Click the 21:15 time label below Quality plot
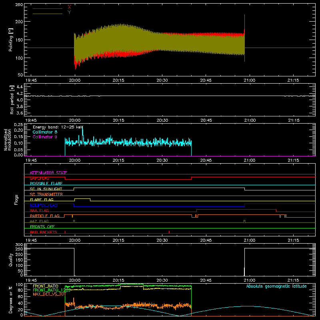The width and height of the screenshot is (320, 320). [293, 280]
